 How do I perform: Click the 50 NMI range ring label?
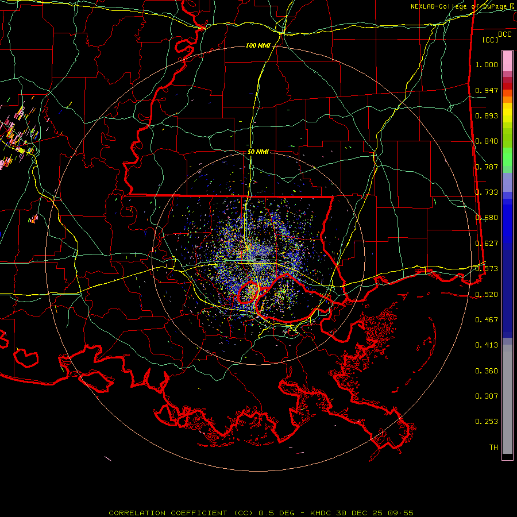(x=258, y=152)
